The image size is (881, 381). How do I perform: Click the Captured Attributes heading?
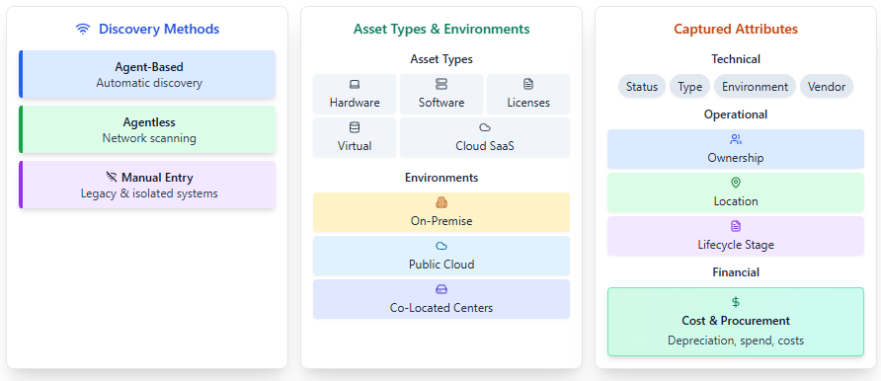pos(736,30)
